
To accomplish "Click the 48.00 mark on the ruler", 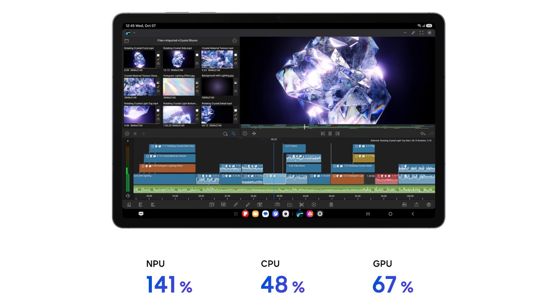I will 332,196.
